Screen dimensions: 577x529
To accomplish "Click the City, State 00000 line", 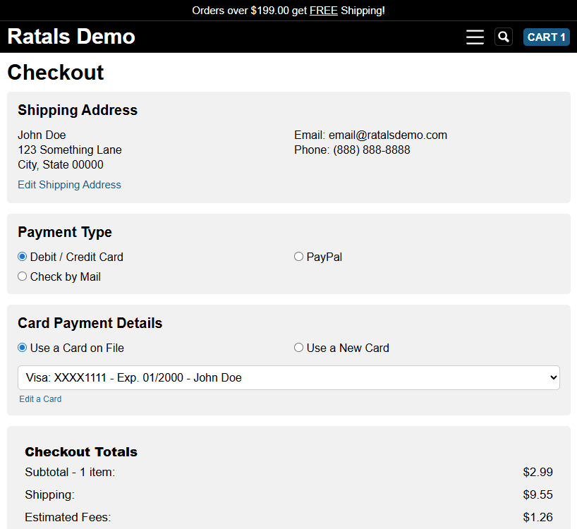I will tap(61, 164).
